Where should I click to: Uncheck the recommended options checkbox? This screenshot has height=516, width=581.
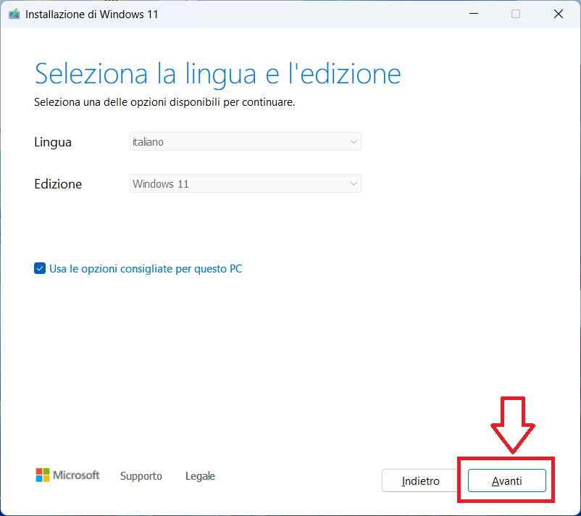point(40,269)
